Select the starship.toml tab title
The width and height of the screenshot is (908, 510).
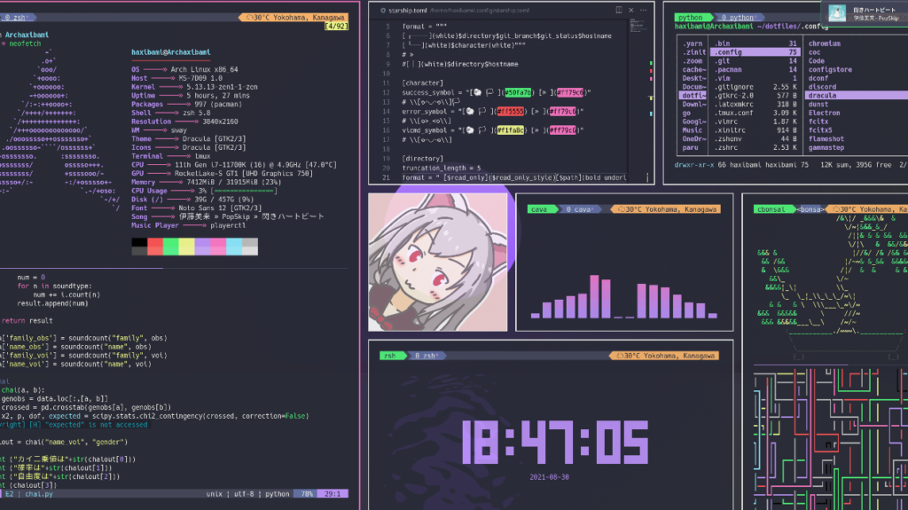point(408,11)
